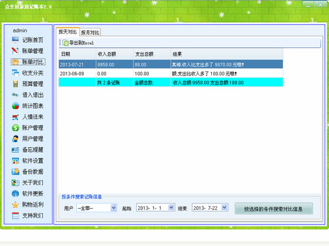Screen dimensions: 329x246
Task: Open 预算管理 menu label
Action: pyautogui.click(x=33, y=84)
